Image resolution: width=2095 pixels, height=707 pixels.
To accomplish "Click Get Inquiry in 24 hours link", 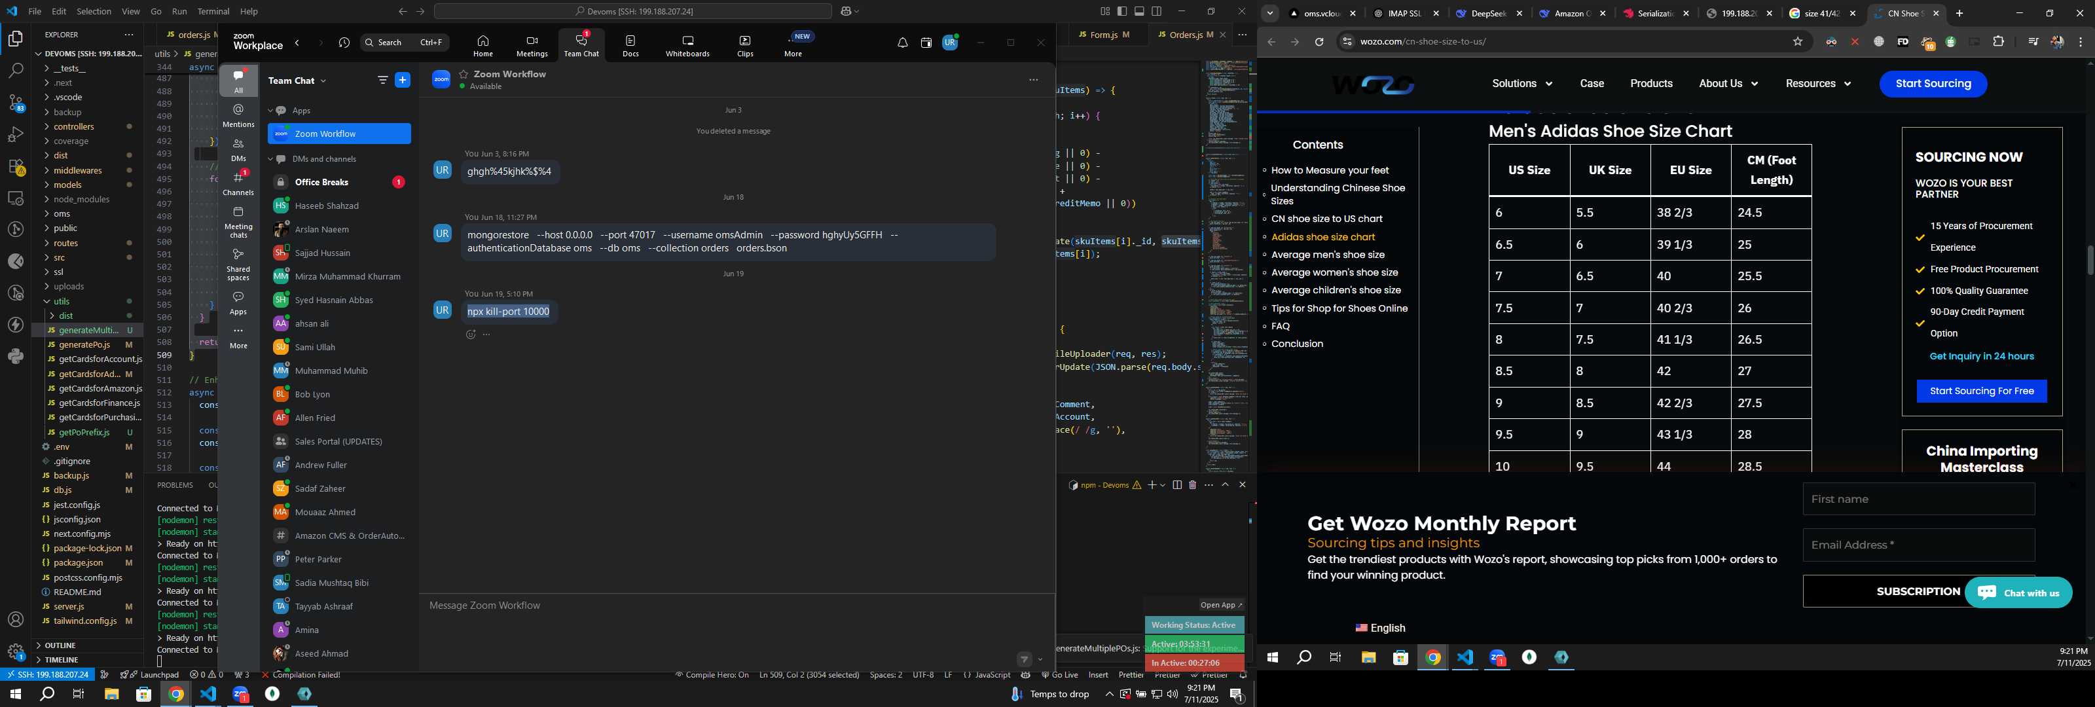I will click(x=1981, y=356).
